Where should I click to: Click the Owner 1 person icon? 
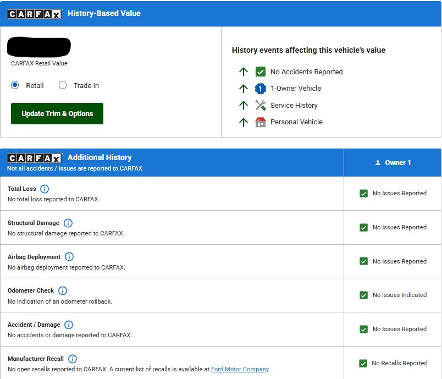(378, 163)
